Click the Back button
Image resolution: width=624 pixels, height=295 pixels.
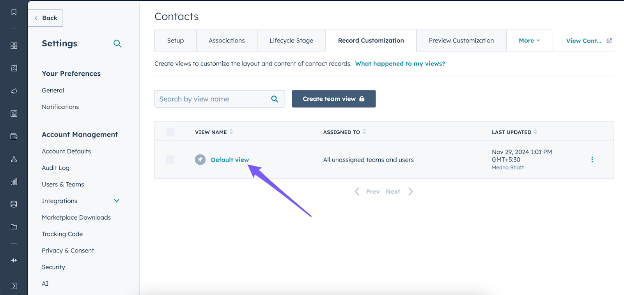tap(46, 18)
